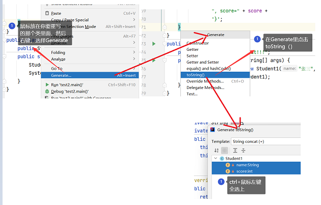This screenshot has height=205, width=321.
Task: Choose Test... in the Generate popup
Action: pos(215,94)
